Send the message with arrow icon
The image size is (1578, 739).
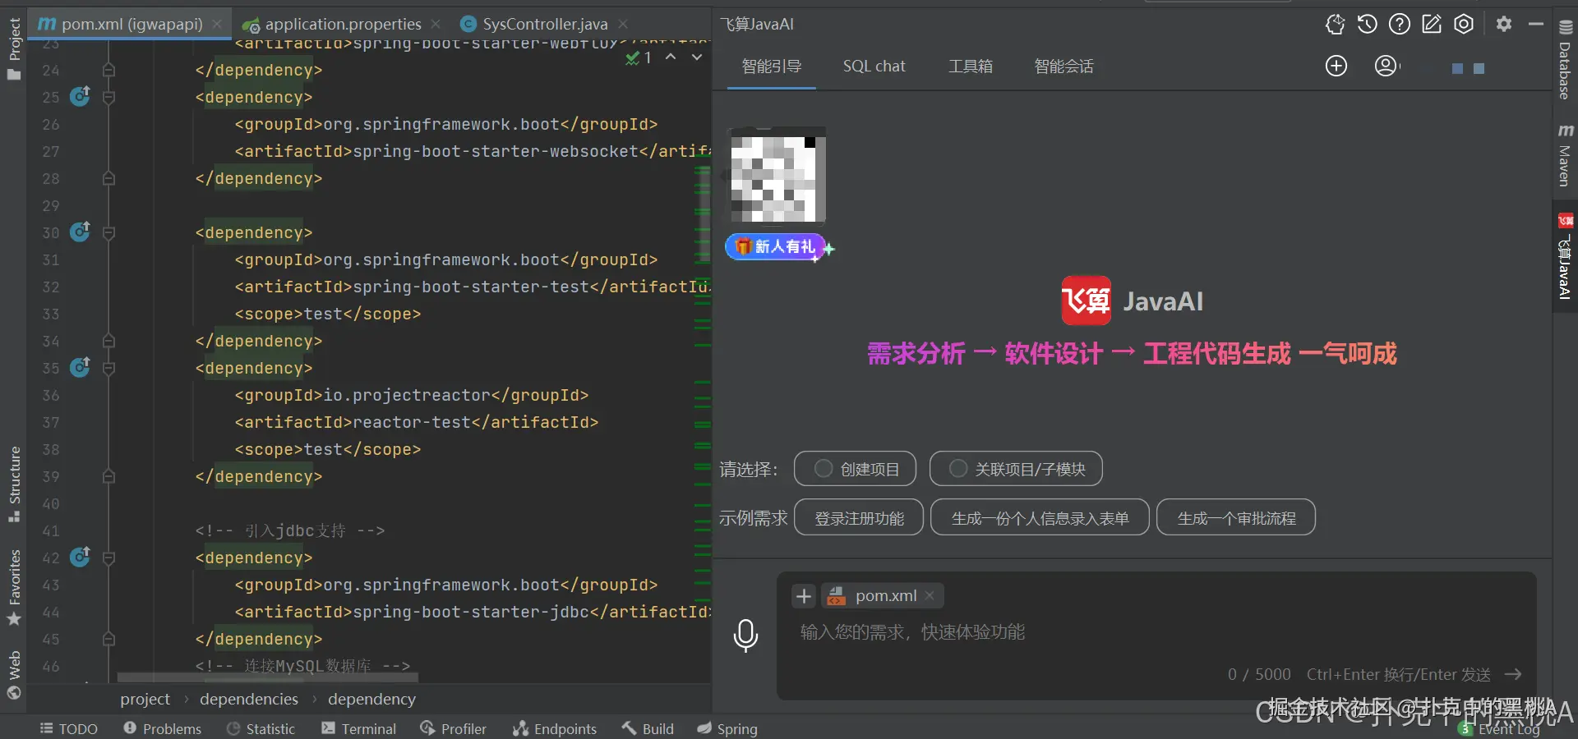tap(1513, 674)
